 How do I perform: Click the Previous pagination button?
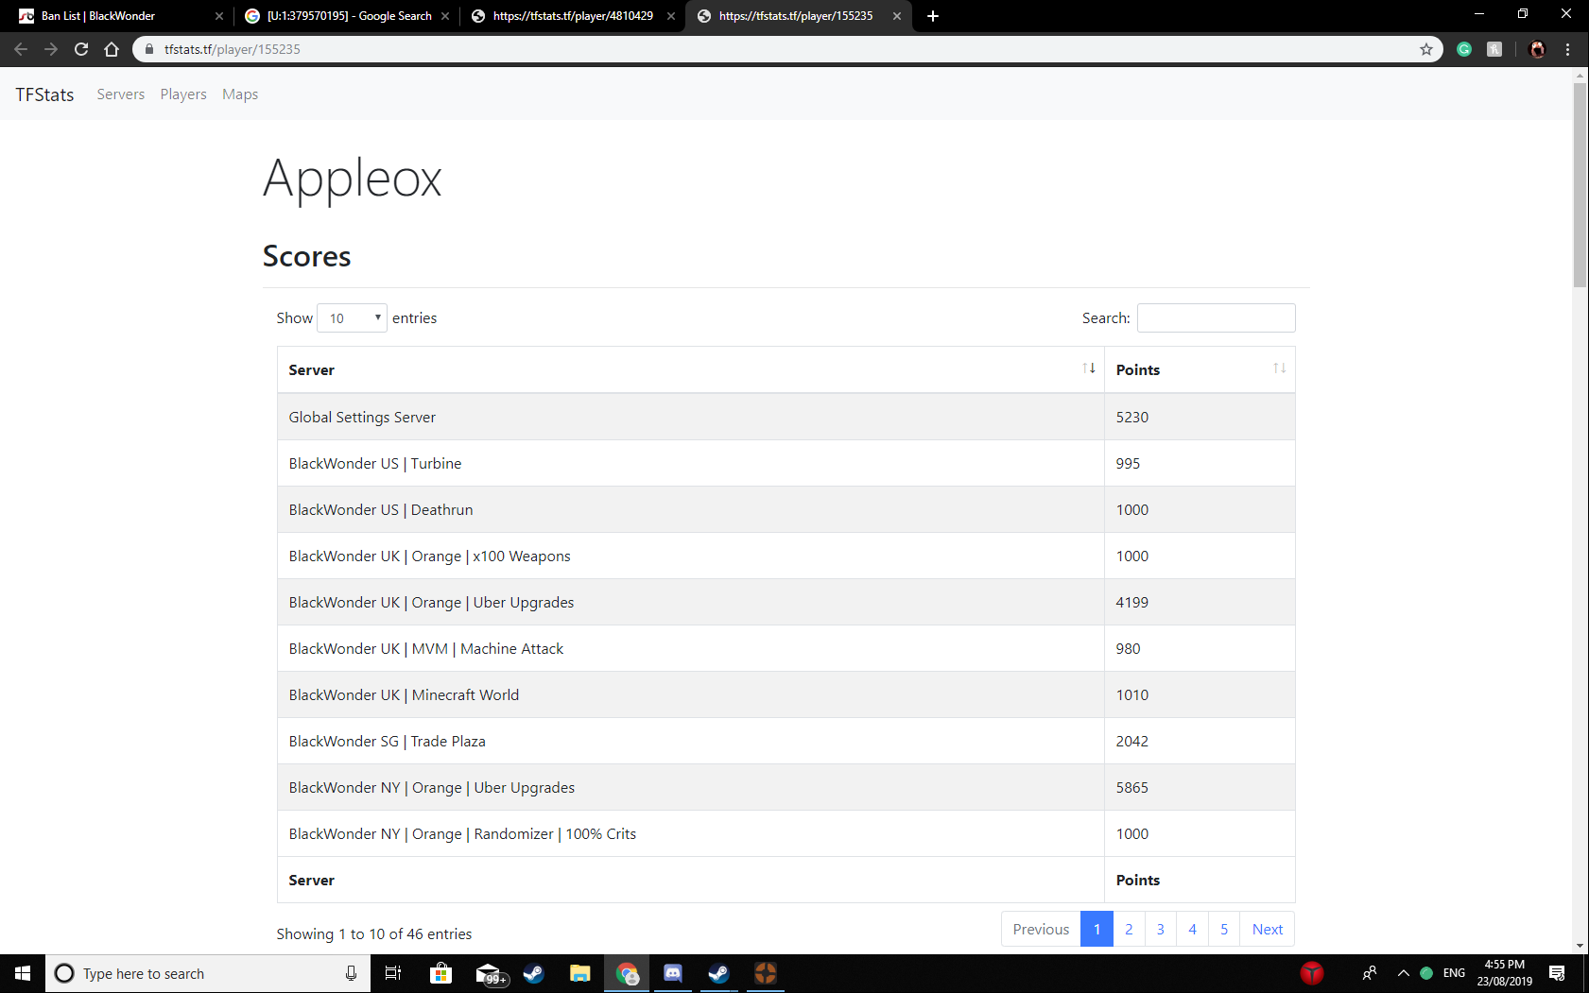click(1041, 929)
